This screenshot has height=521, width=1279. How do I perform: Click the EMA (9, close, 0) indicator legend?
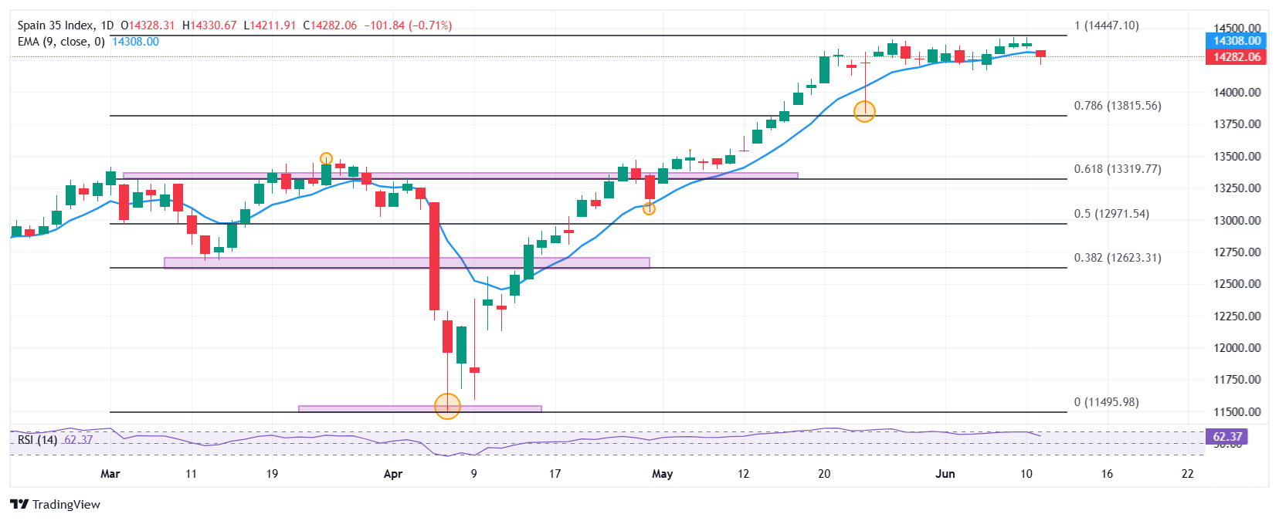pyautogui.click(x=61, y=42)
